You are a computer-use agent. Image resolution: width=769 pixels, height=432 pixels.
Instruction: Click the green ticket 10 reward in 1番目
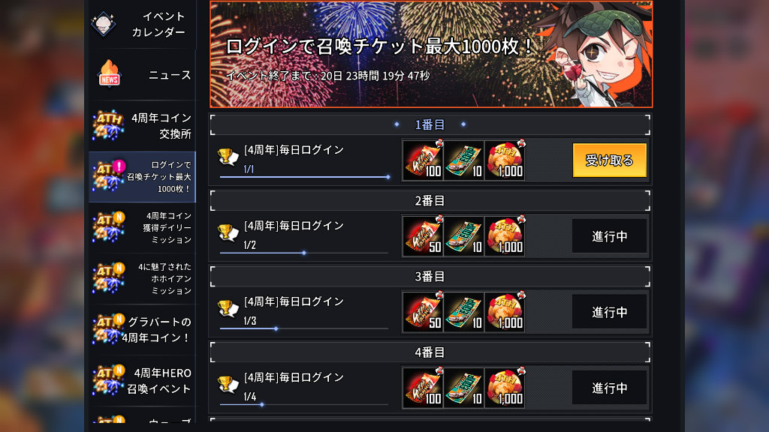463,160
